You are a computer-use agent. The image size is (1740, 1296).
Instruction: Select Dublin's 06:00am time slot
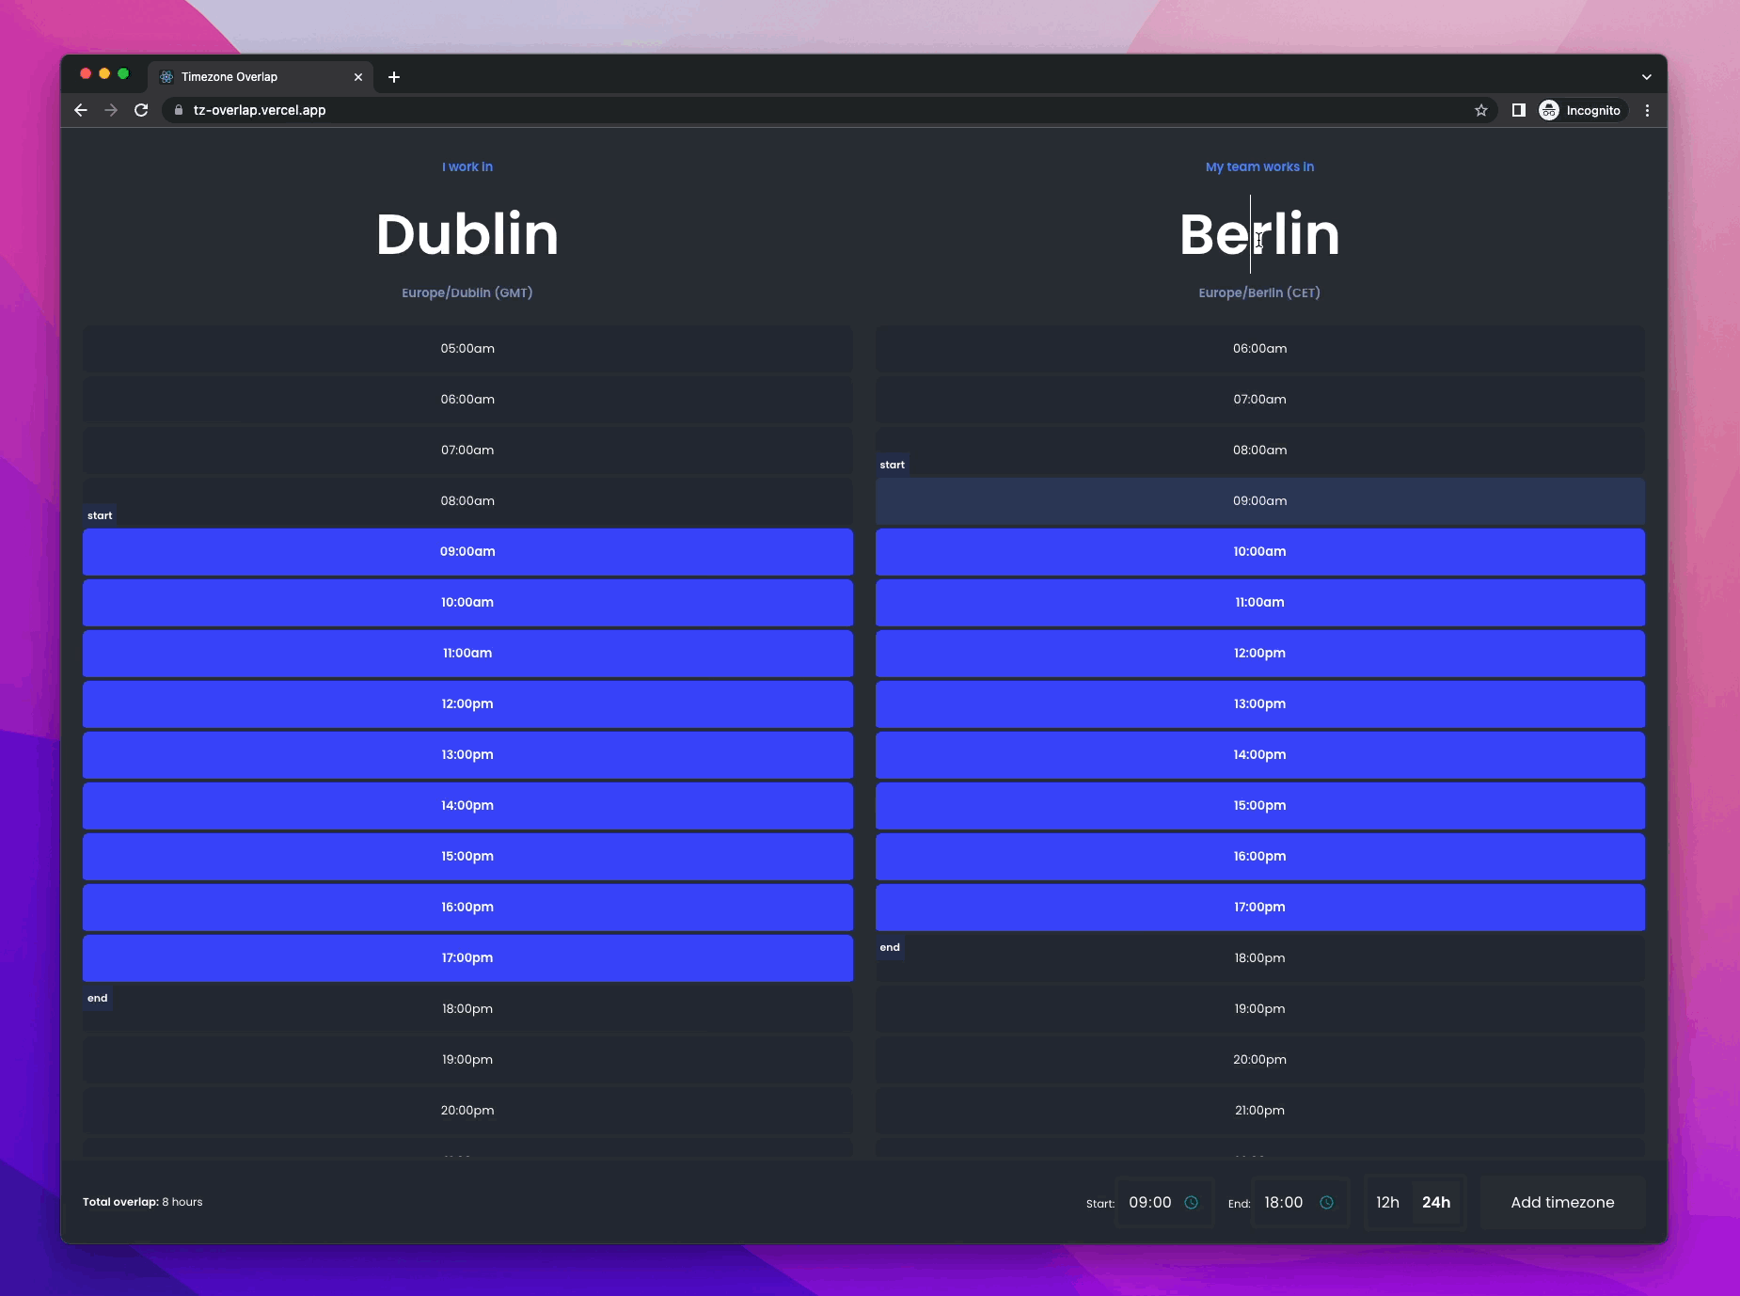point(467,400)
